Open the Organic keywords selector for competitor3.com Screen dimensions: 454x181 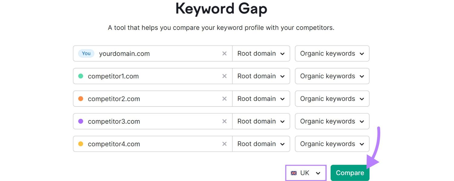tap(331, 121)
